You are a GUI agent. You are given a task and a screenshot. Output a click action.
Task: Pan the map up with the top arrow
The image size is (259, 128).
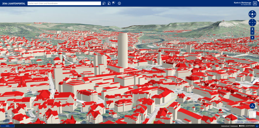tap(252, 12)
